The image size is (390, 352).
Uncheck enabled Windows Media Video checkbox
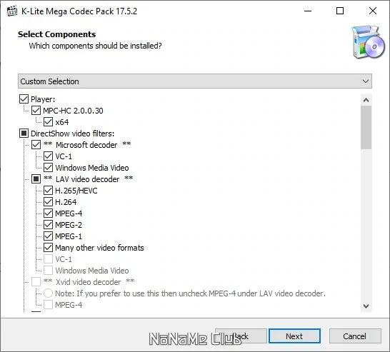coord(48,168)
